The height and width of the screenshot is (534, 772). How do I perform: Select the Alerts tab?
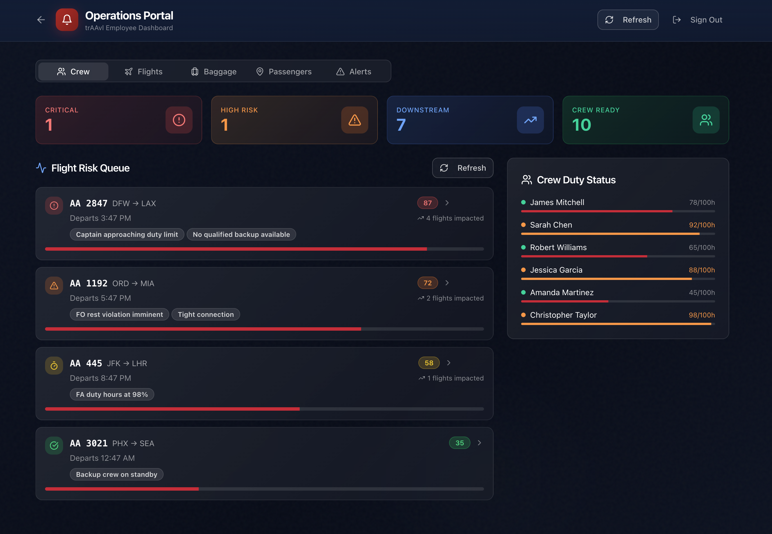click(x=354, y=72)
